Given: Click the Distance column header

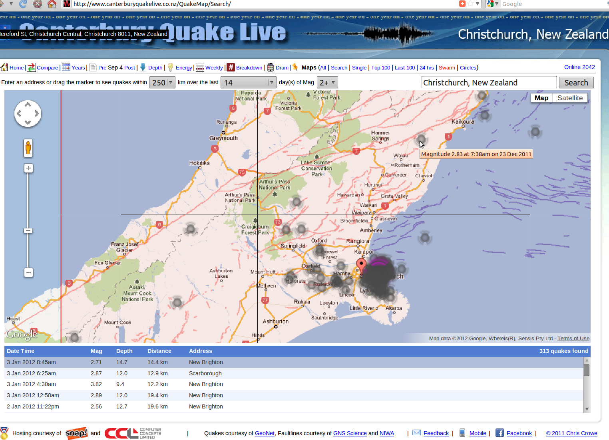Looking at the screenshot, I should click(x=159, y=351).
